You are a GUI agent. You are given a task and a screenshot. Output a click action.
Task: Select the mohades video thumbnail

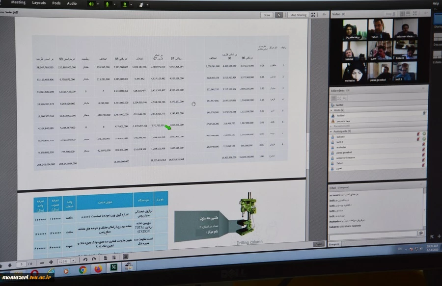354,72
